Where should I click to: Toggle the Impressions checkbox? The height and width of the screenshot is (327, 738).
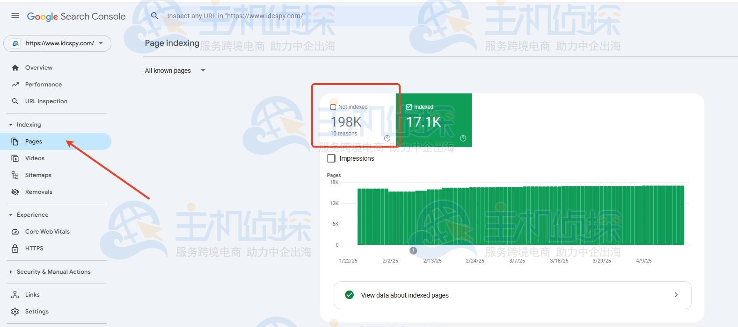tap(331, 158)
